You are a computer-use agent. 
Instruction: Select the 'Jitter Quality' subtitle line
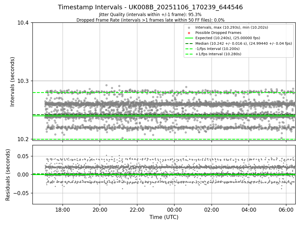(x=150, y=15)
